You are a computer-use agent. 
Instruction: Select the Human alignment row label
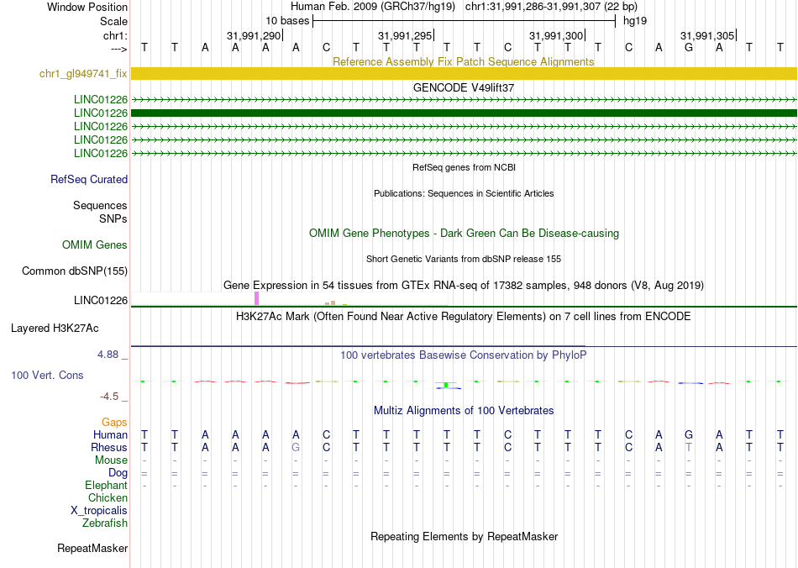tap(110, 434)
